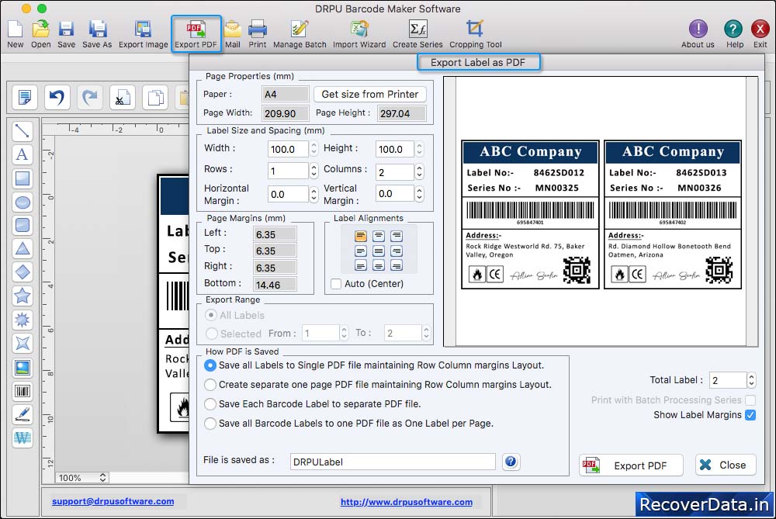Select the Line drawing tool

point(23,131)
